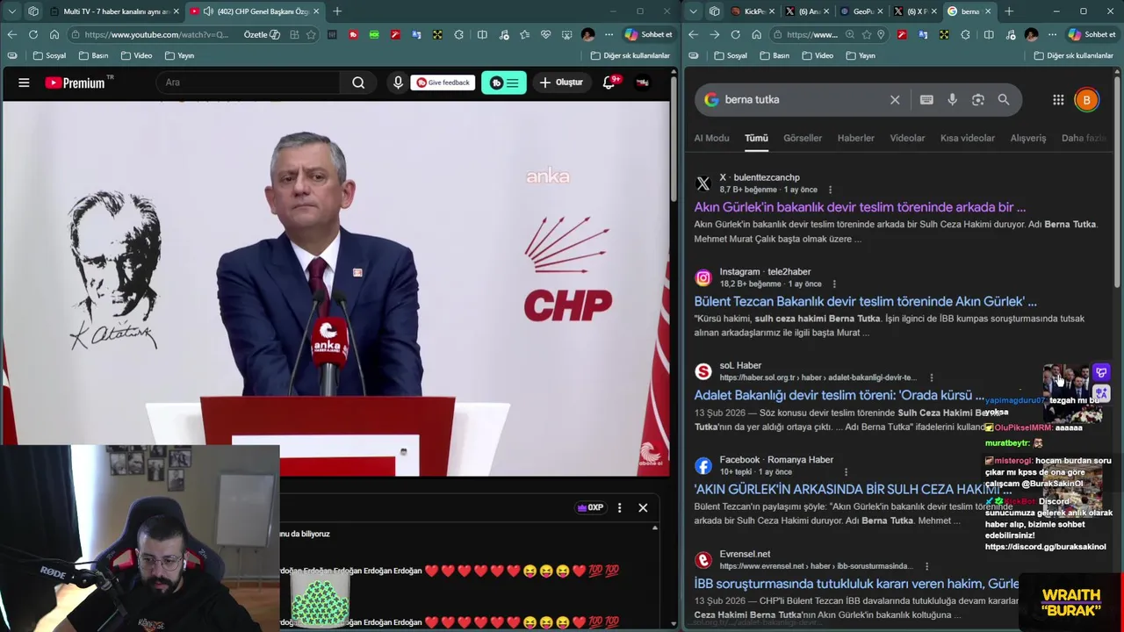This screenshot has width=1124, height=632.
Task: Start Google voice search microphone
Action: (x=952, y=100)
